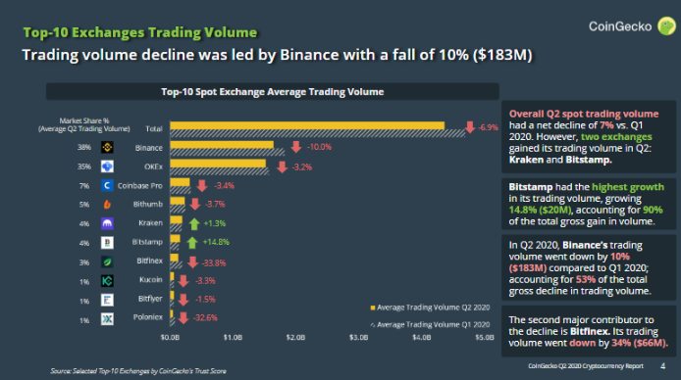Click the Bithumb orange flame icon
The height and width of the screenshot is (380, 681).
click(107, 204)
